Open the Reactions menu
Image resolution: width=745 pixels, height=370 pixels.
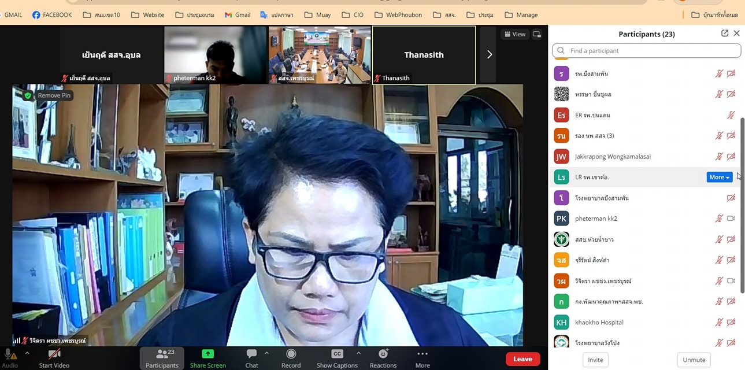point(383,358)
